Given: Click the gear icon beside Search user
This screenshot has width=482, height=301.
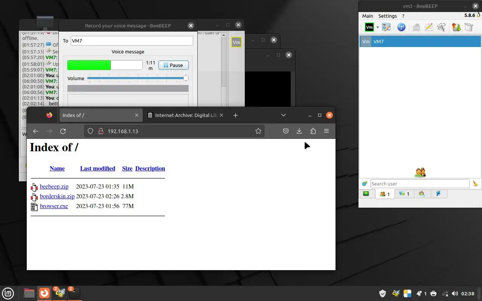Looking at the screenshot, I should 365,184.
